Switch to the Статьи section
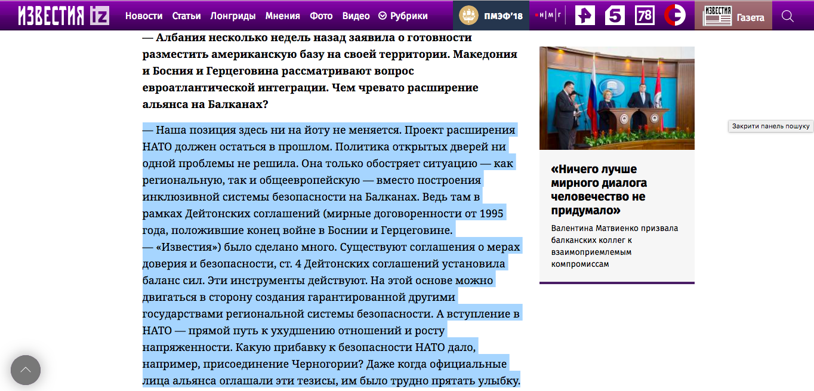The width and height of the screenshot is (814, 391). pos(186,16)
